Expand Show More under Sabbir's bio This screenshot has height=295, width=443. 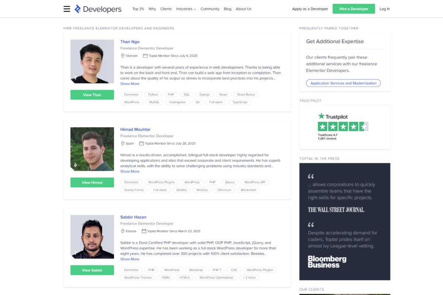tap(130, 259)
